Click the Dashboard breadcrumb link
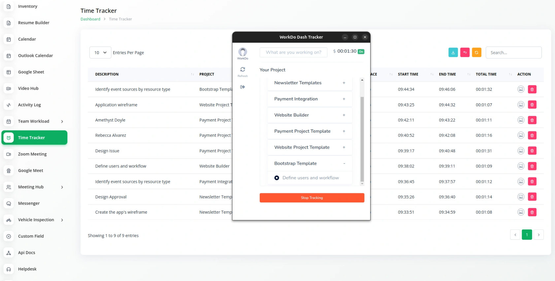 (90, 19)
